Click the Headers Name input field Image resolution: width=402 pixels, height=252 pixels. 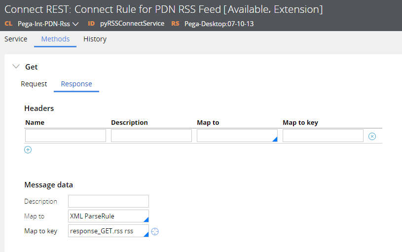click(66, 136)
